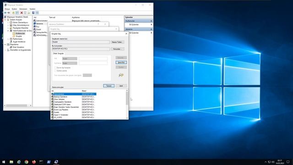Open the Windows Start menu
The image size is (293, 165).
coord(4,162)
